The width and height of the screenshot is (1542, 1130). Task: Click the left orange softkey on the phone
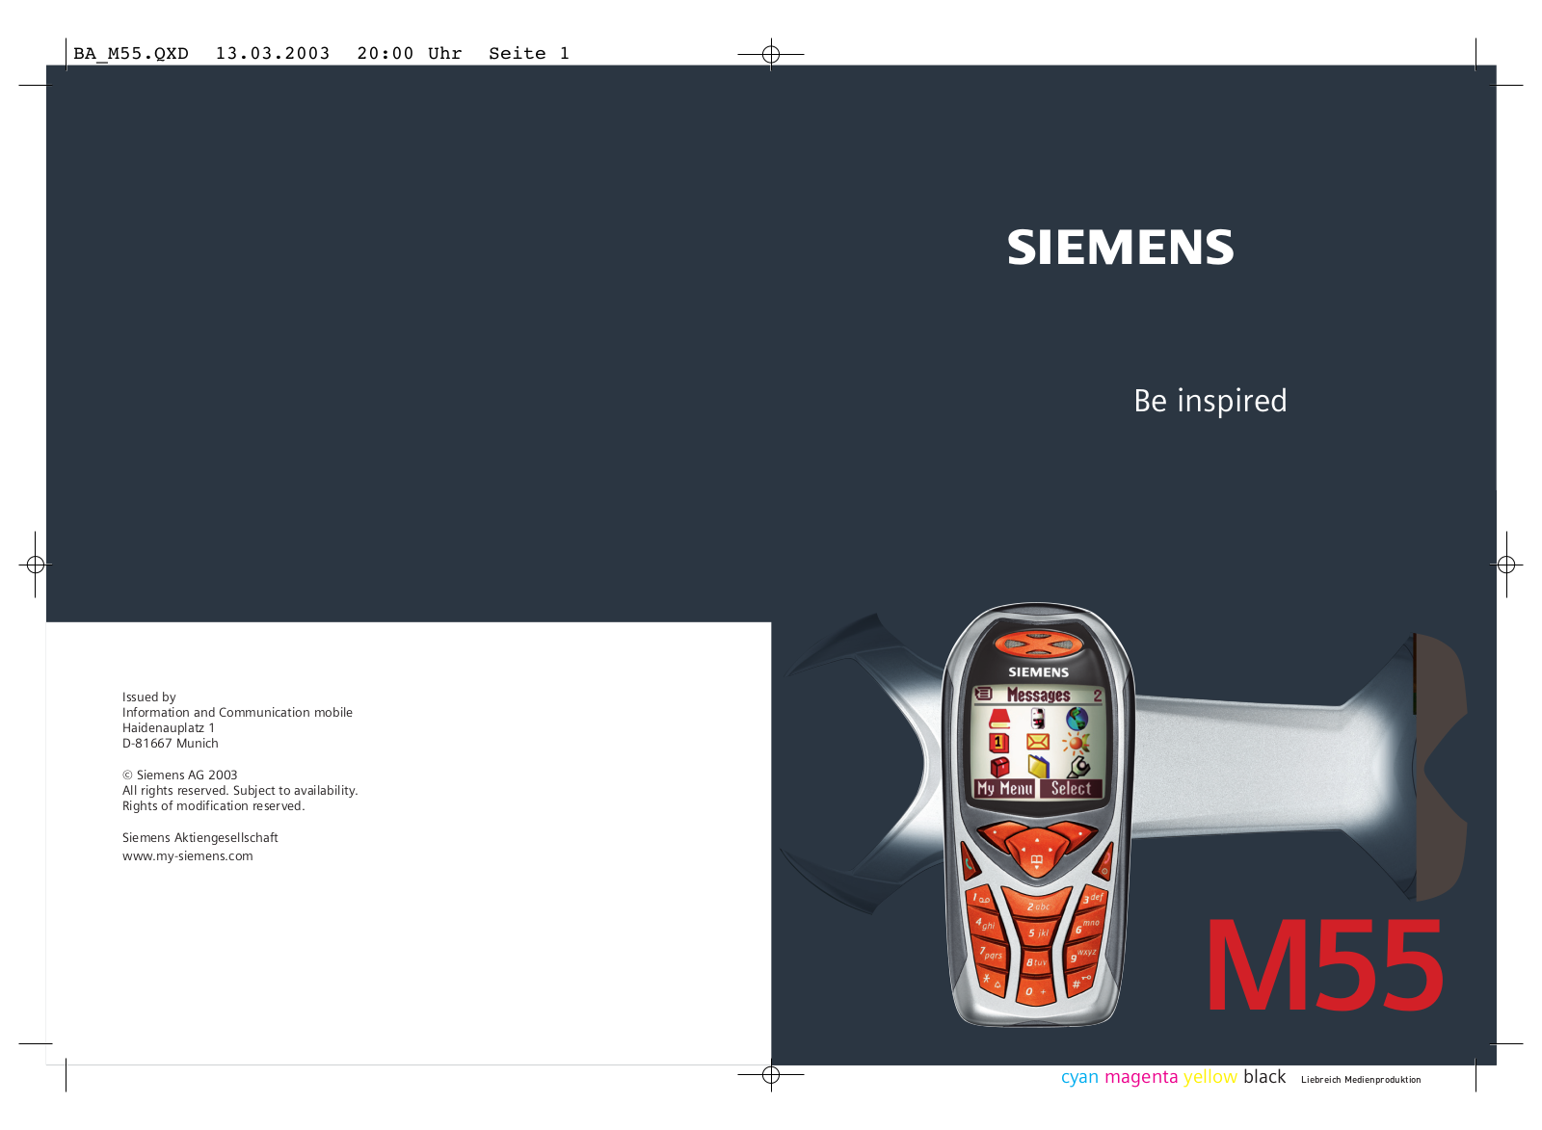click(x=1000, y=834)
